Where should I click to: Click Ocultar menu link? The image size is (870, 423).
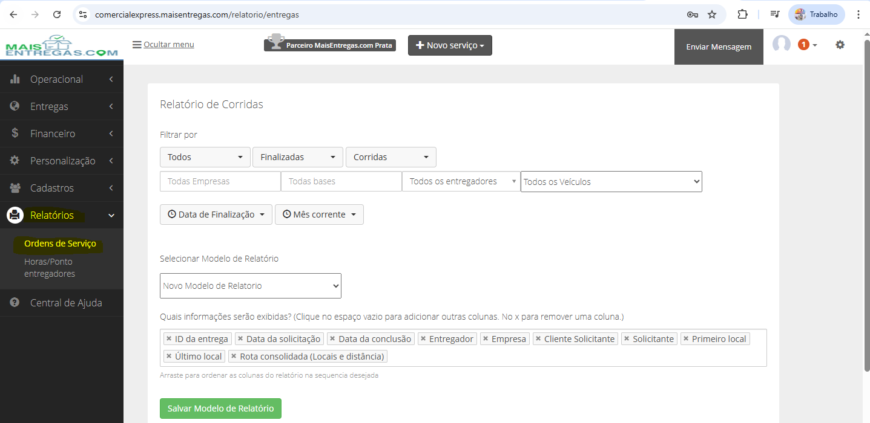[x=169, y=44]
